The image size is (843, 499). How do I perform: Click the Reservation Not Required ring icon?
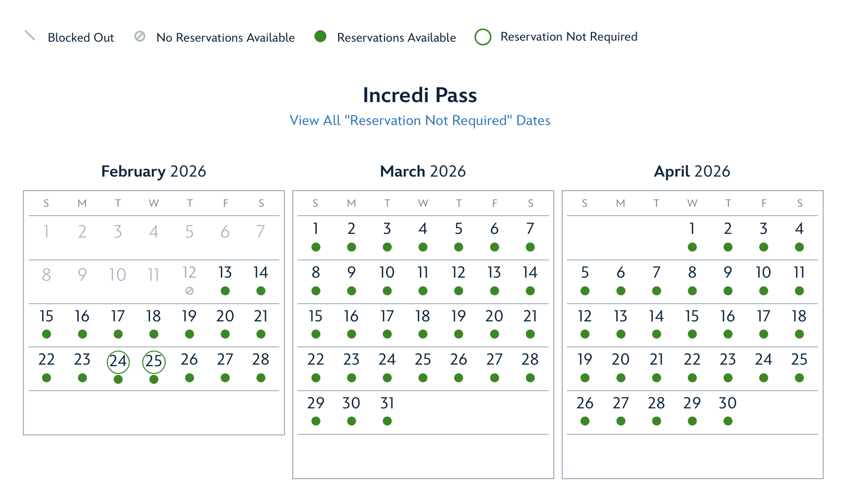tap(483, 37)
